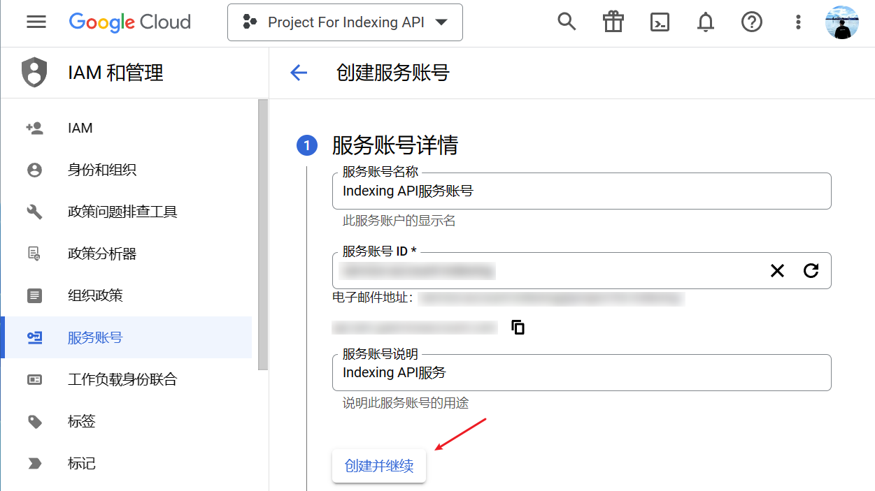Viewport: 875px width, 491px height.
Task: Click the Google Cloud logo
Action: (130, 22)
